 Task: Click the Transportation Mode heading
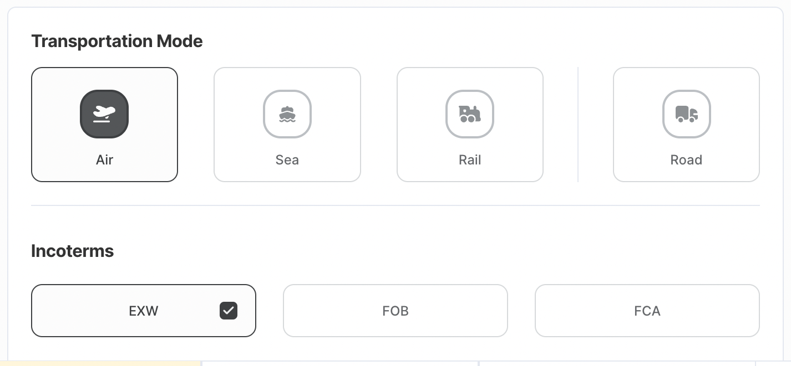pyautogui.click(x=117, y=41)
